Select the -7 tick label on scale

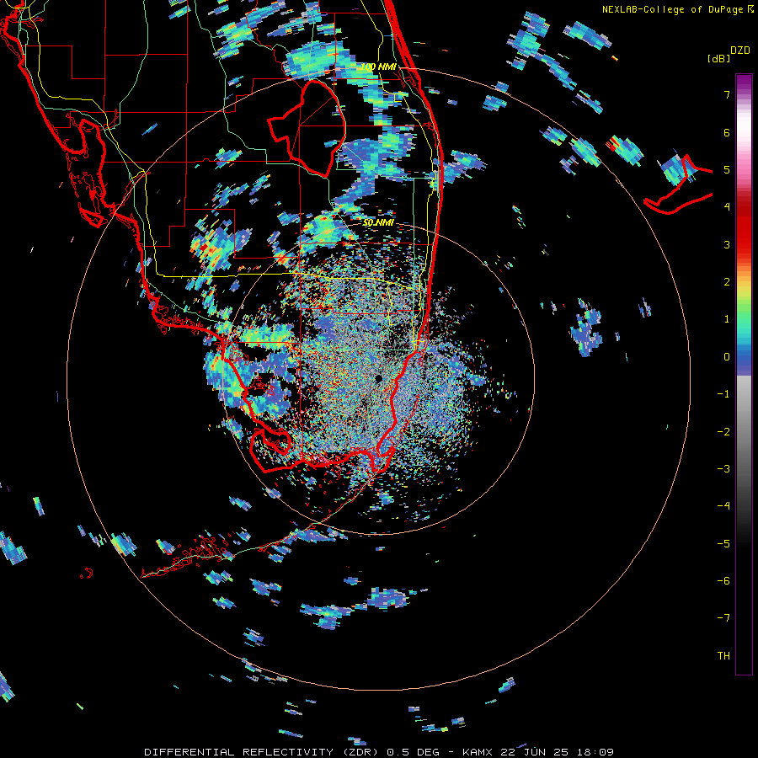click(723, 618)
